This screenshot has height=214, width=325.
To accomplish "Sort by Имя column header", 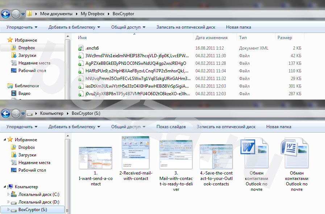I will [82, 38].
